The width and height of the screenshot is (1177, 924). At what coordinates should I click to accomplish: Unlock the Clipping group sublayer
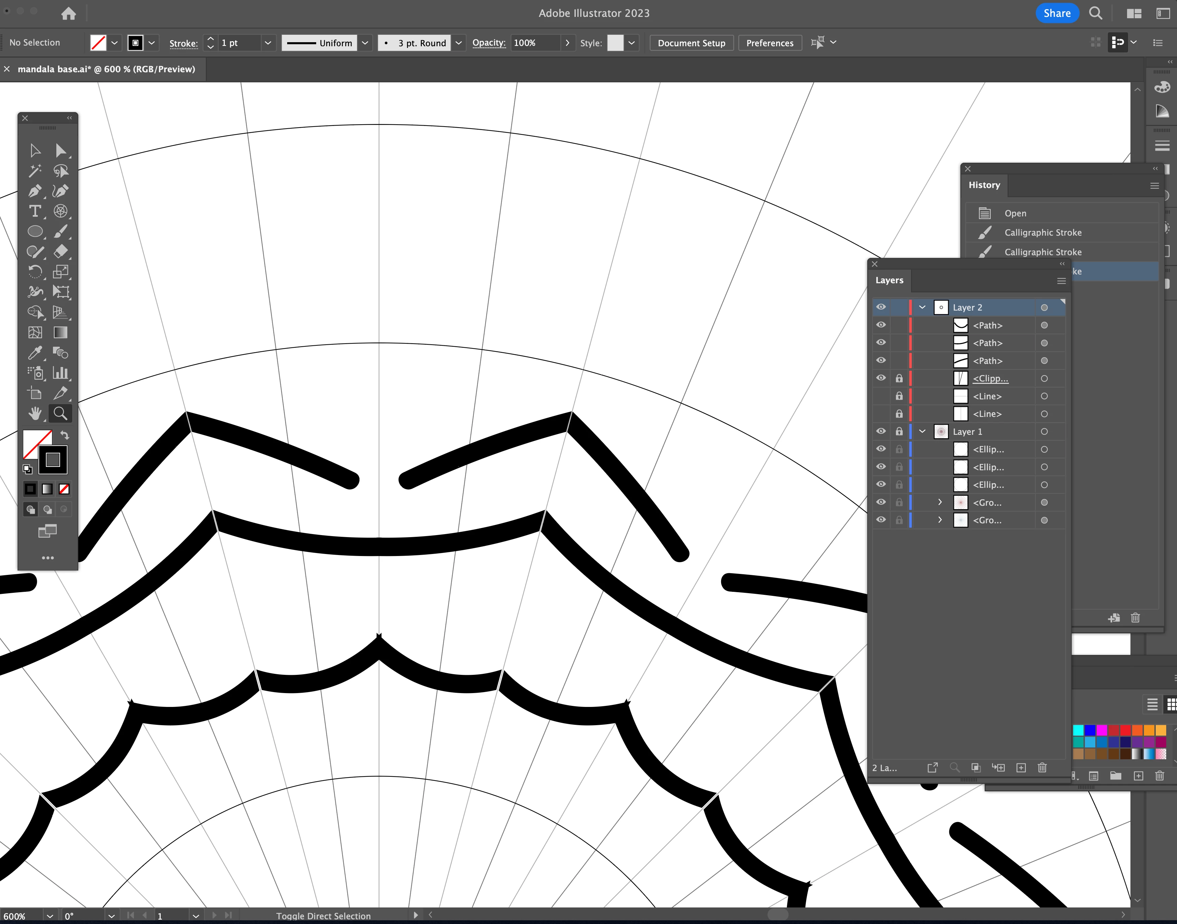click(x=899, y=379)
